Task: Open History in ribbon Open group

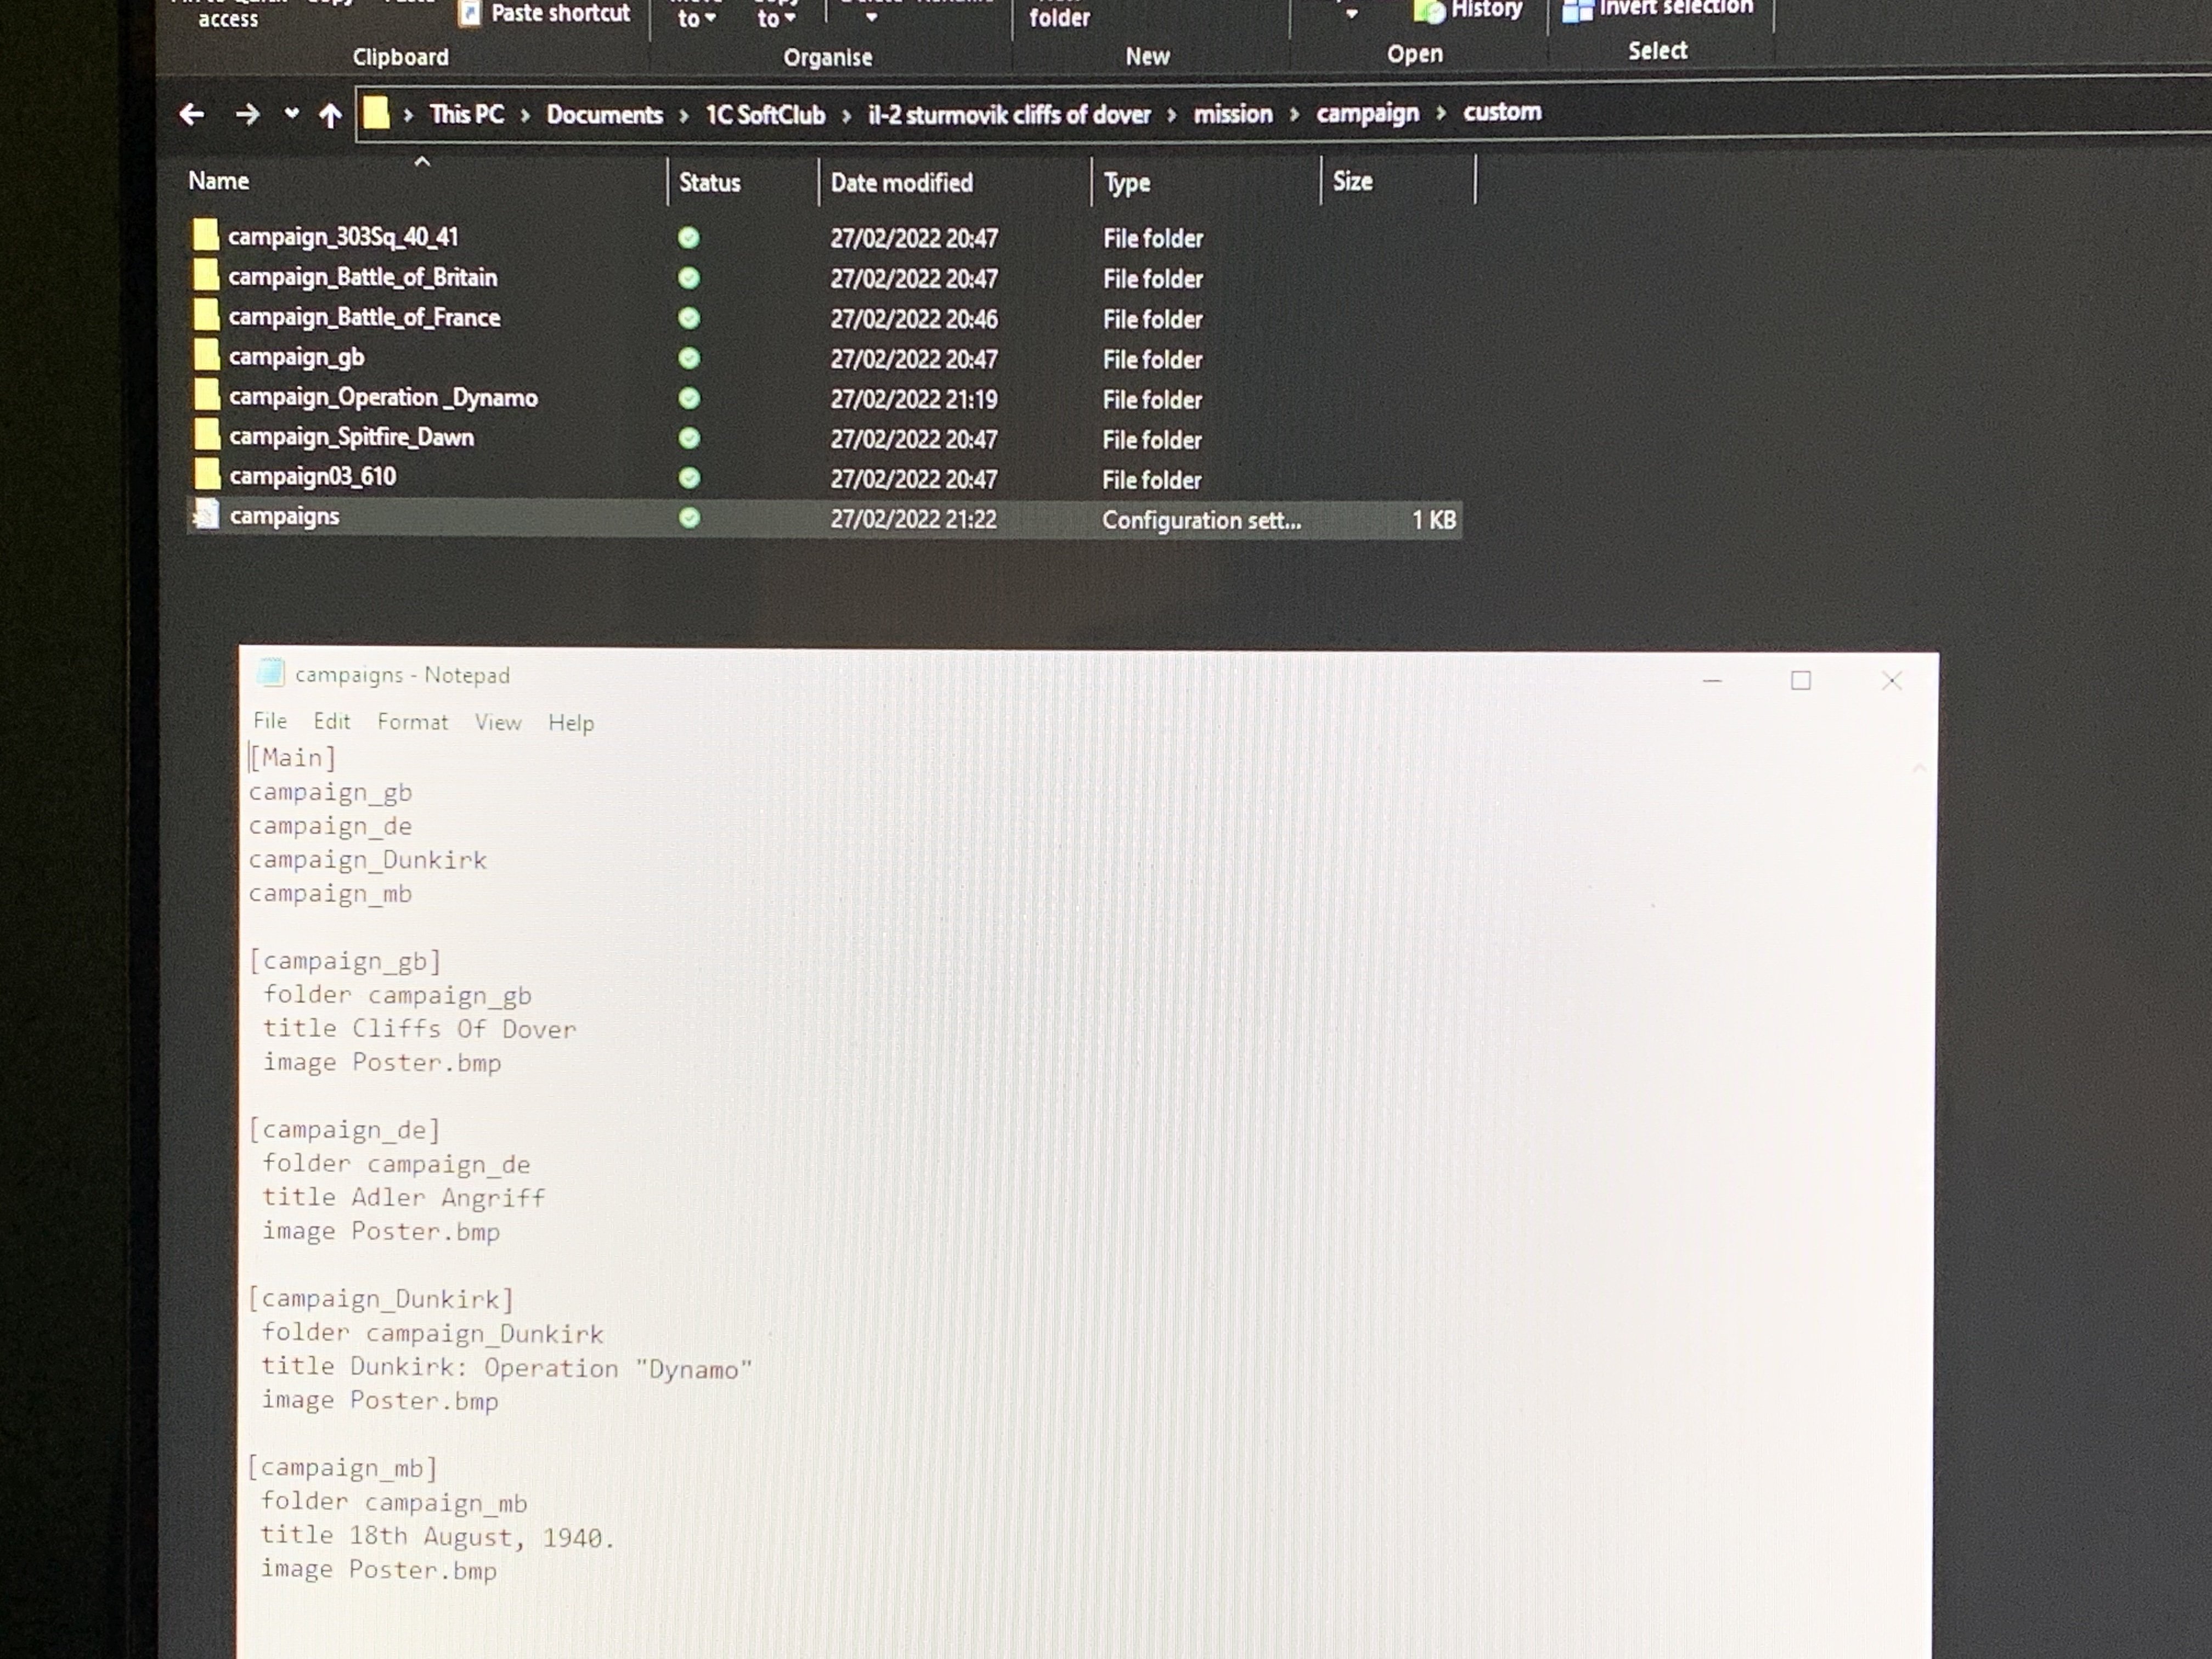Action: pyautogui.click(x=1468, y=10)
